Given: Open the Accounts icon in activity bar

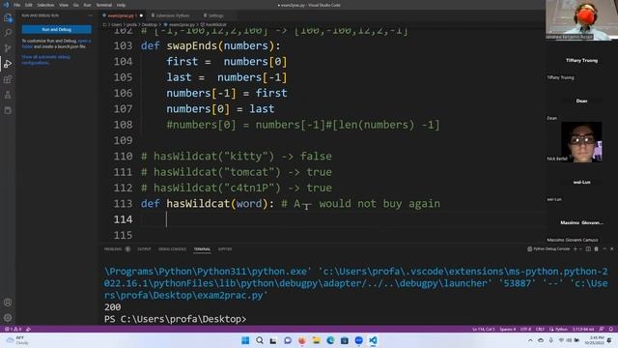Looking at the screenshot, I should pos(8,303).
